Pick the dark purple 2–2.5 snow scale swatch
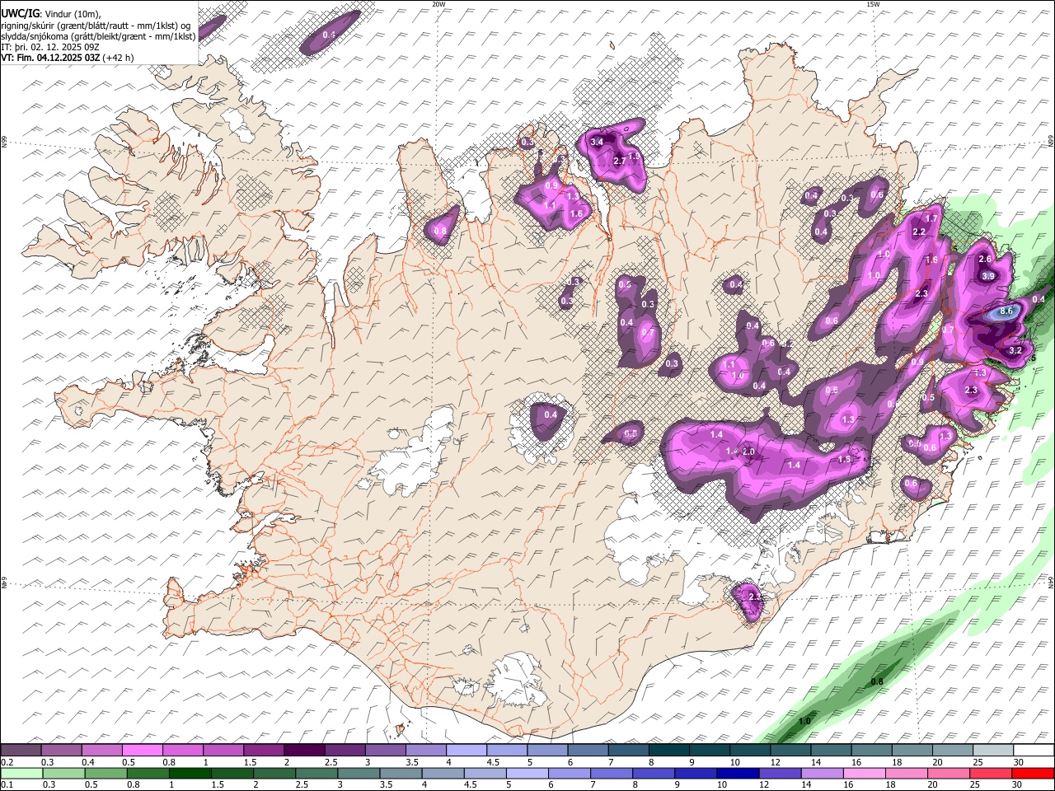 point(303,750)
